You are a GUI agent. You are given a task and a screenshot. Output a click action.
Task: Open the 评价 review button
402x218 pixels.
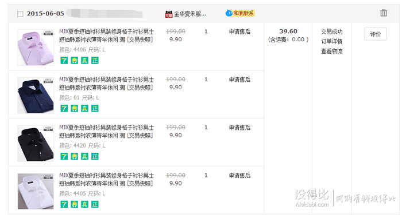click(x=376, y=34)
